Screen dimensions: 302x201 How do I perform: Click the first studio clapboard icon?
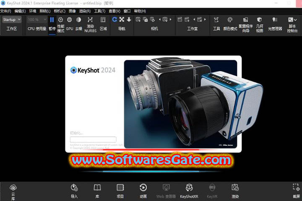coord(180,19)
